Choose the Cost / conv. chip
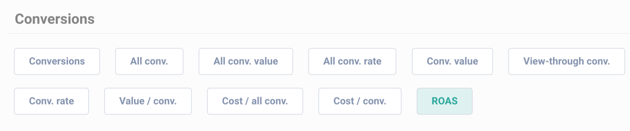The image size is (630, 131). tap(360, 101)
